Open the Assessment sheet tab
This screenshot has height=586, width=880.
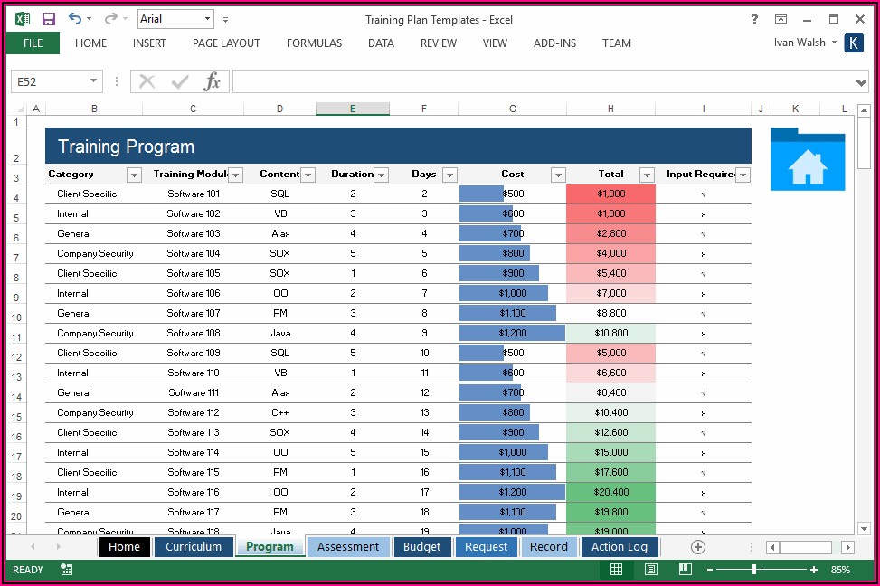(x=348, y=547)
